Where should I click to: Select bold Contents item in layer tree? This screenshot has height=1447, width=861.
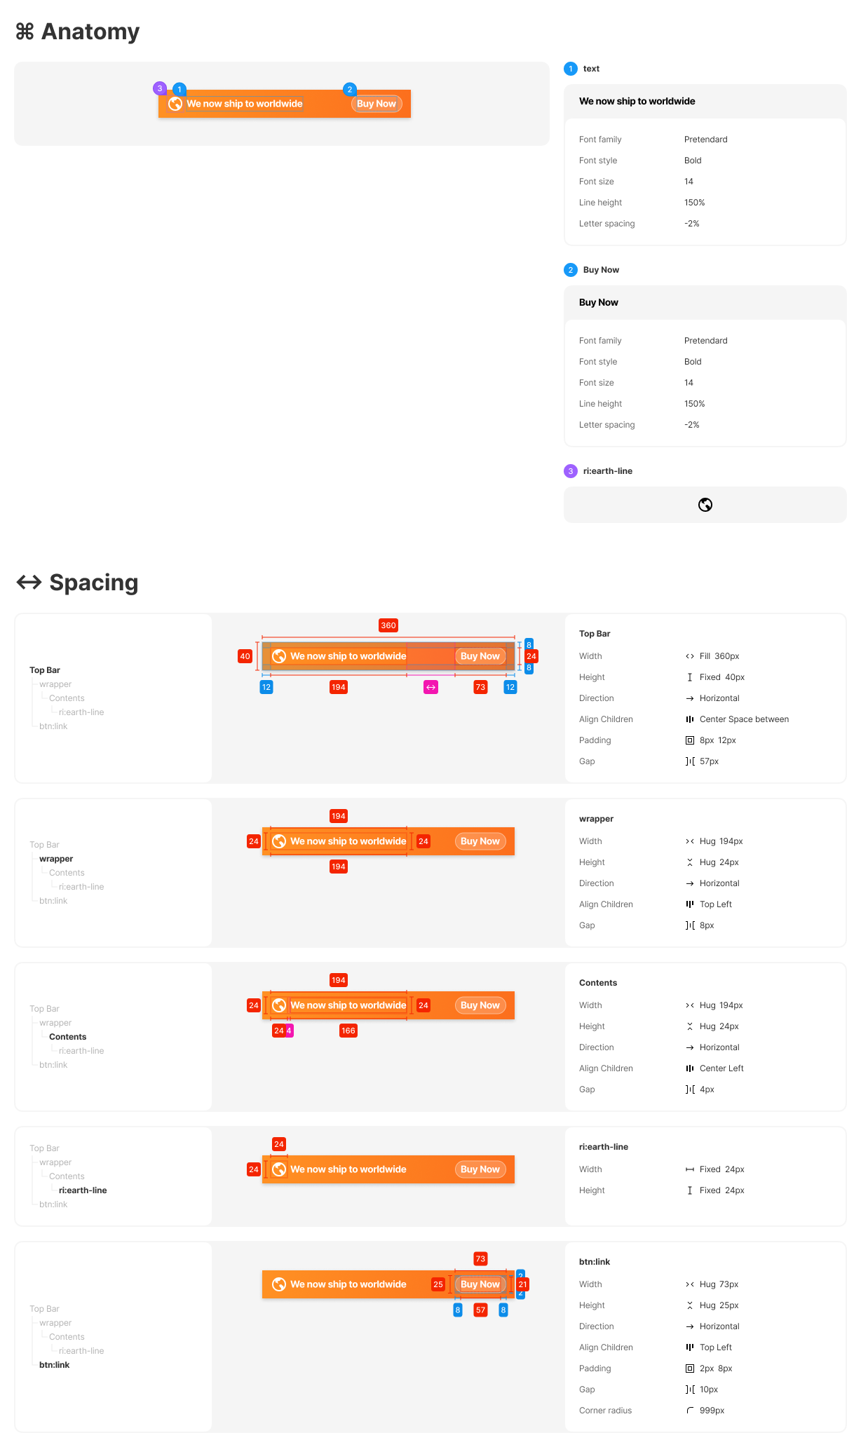click(x=68, y=1037)
